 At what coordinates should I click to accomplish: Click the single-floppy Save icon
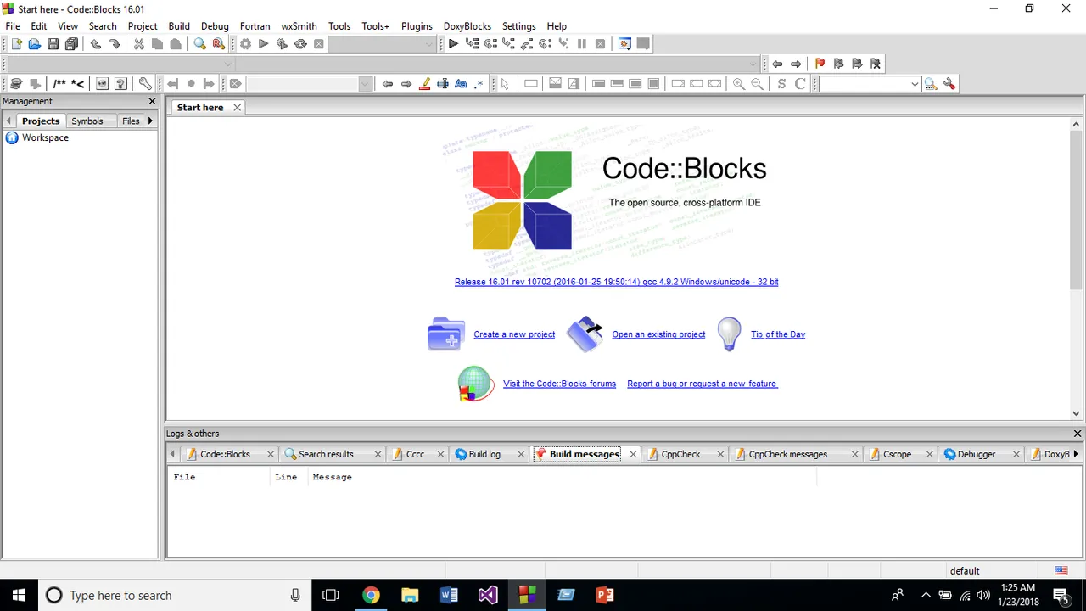coord(53,44)
